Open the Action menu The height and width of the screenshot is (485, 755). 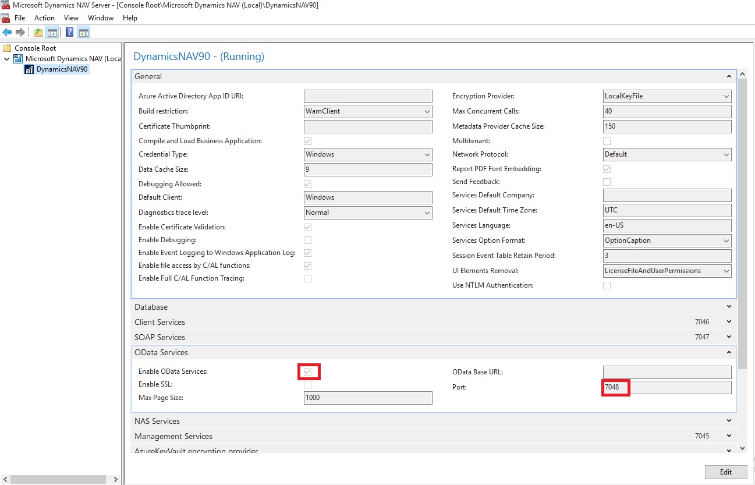click(x=44, y=17)
